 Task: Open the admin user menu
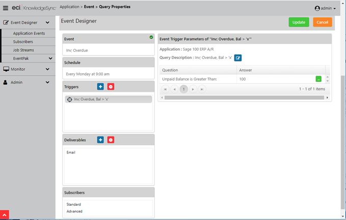coord(325,8)
